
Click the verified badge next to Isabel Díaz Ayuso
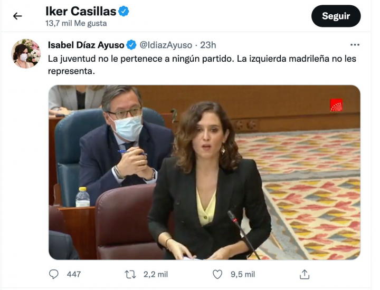[131, 45]
